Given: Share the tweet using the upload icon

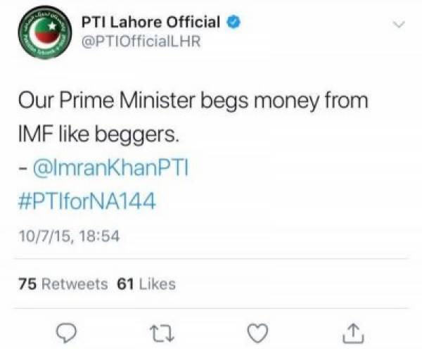Looking at the screenshot, I should click(x=353, y=334).
